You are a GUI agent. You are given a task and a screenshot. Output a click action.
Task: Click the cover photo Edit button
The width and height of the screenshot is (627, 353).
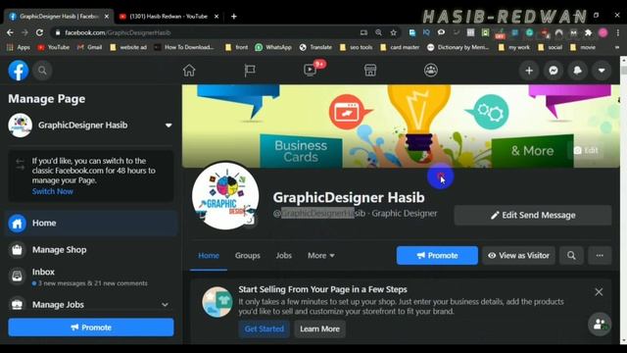pos(586,150)
